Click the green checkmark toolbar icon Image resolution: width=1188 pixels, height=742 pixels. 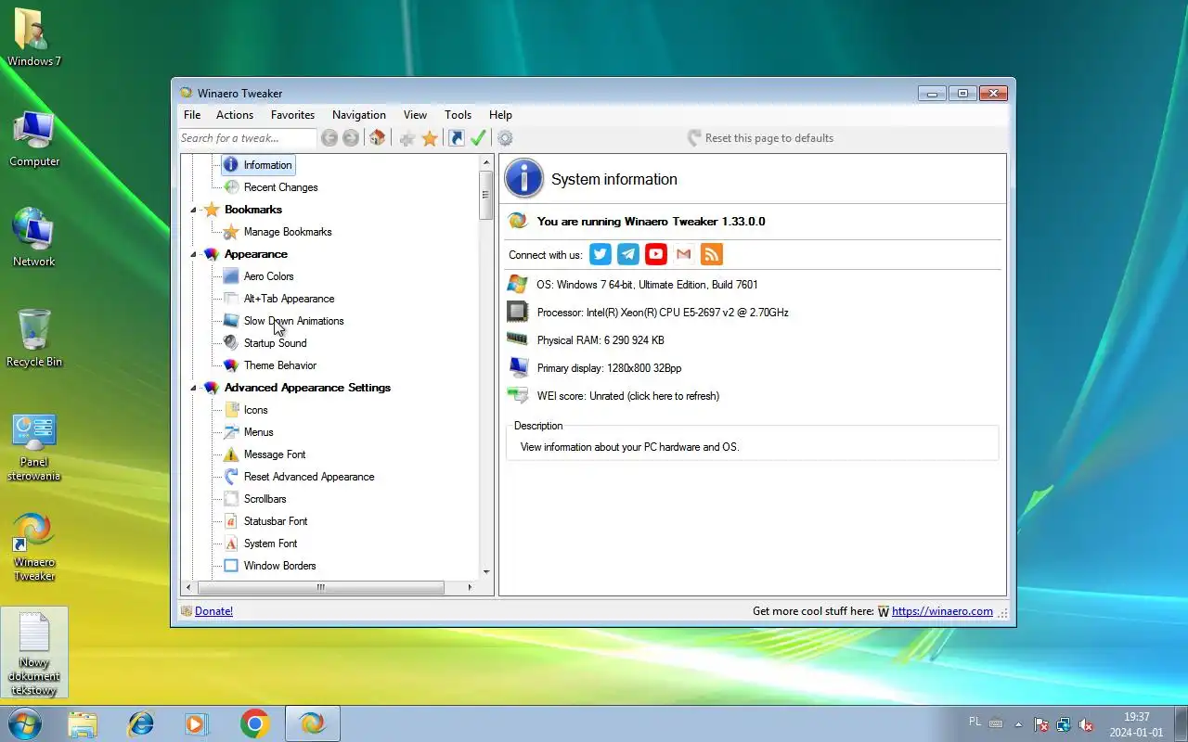point(478,138)
